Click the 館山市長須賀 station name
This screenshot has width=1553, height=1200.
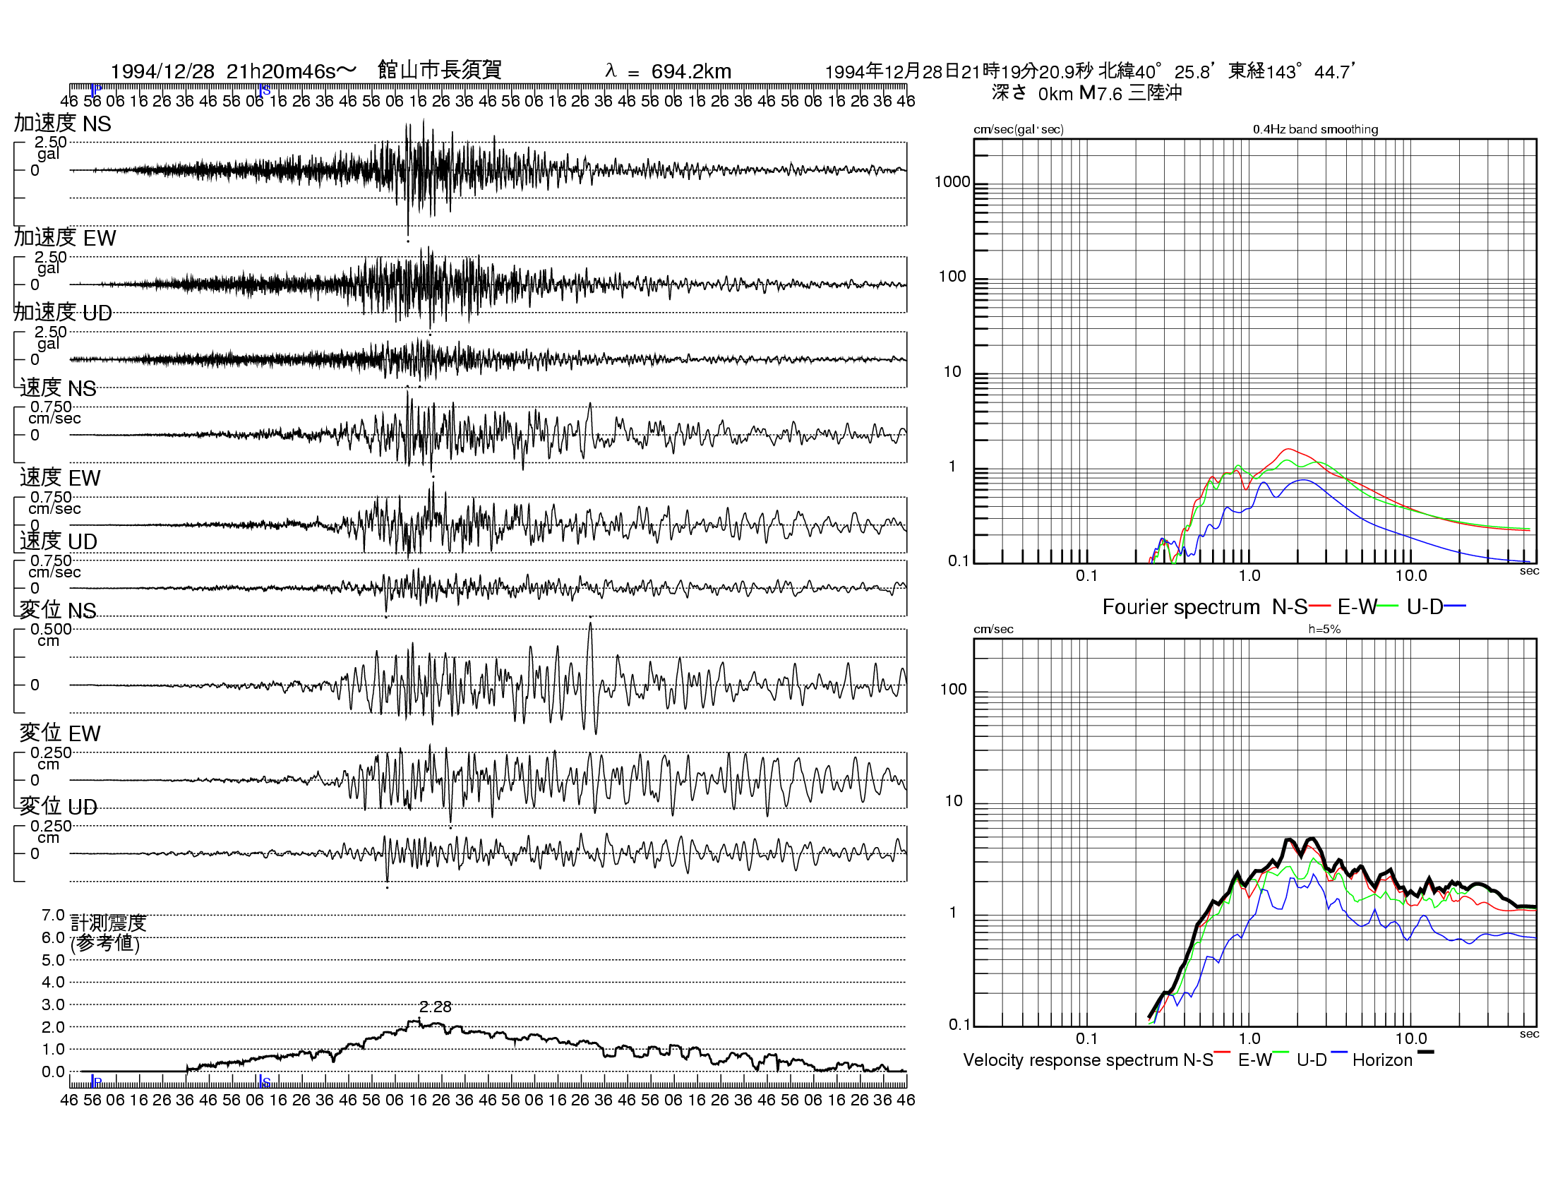click(x=440, y=70)
